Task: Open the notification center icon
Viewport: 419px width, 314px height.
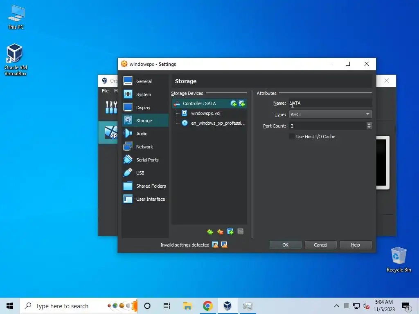Action: 406,306
